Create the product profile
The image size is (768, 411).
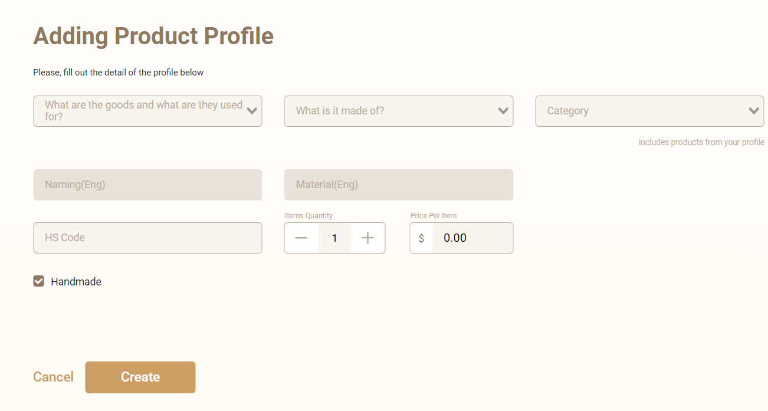[x=140, y=377]
